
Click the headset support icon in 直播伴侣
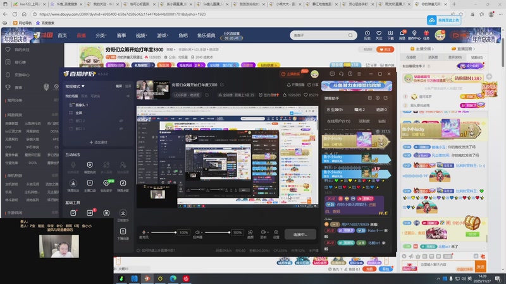click(341, 74)
